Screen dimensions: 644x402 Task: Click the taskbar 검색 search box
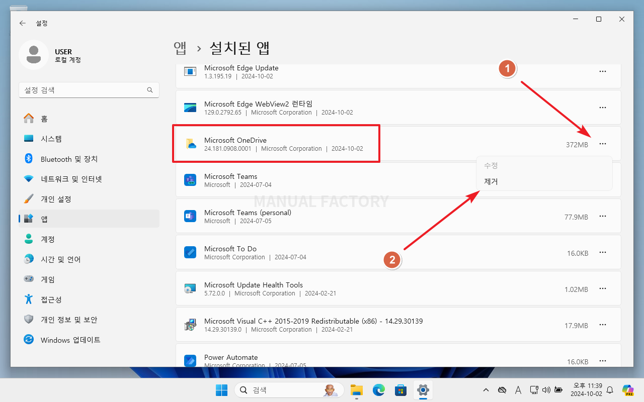click(x=289, y=390)
